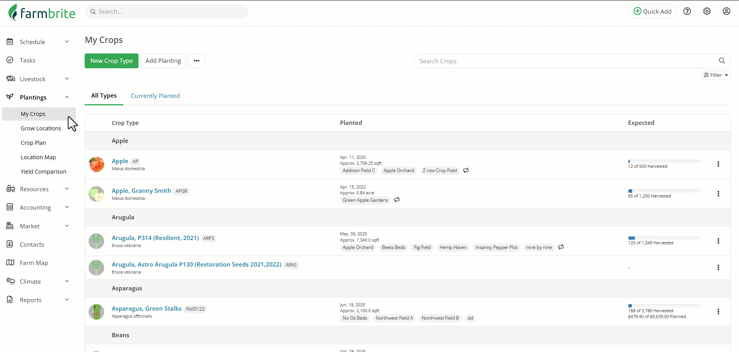739x352 pixels.
Task: Click the rotation icon beside Green Apple Gardens
Action: [397, 200]
